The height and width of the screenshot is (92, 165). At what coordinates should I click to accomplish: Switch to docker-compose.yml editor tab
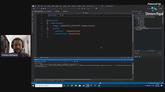pos(39,11)
